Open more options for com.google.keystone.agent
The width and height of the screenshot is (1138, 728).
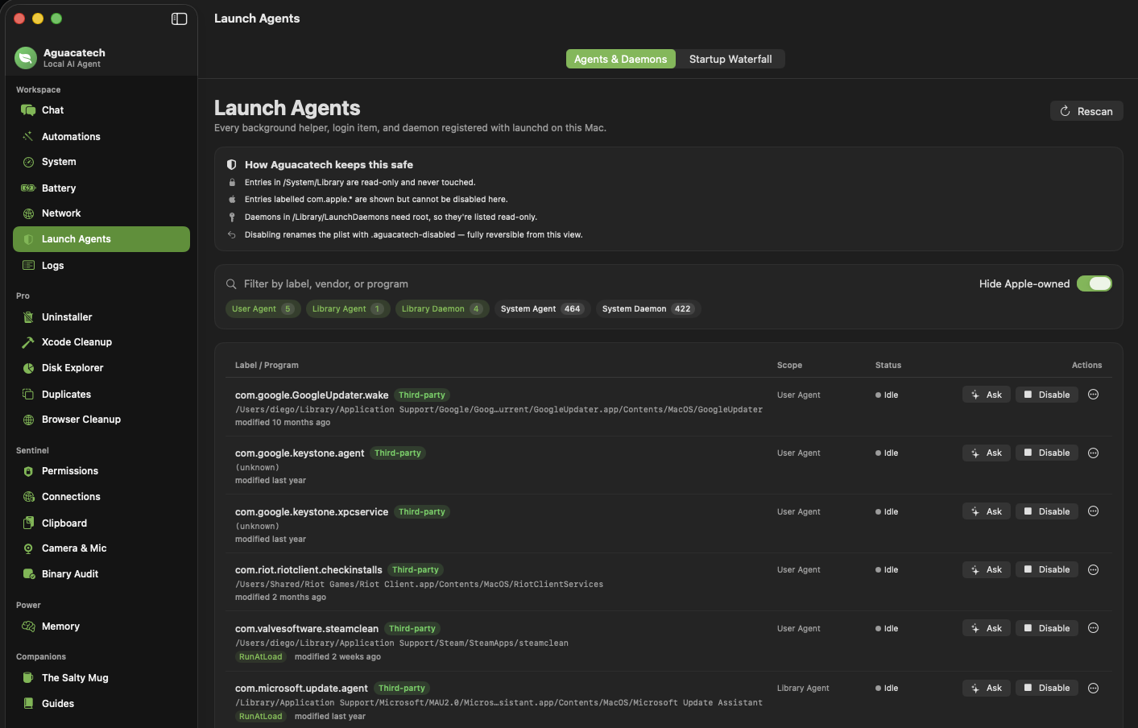point(1093,453)
